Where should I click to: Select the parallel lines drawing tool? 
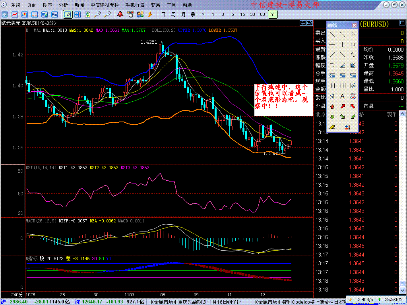(x=353, y=34)
